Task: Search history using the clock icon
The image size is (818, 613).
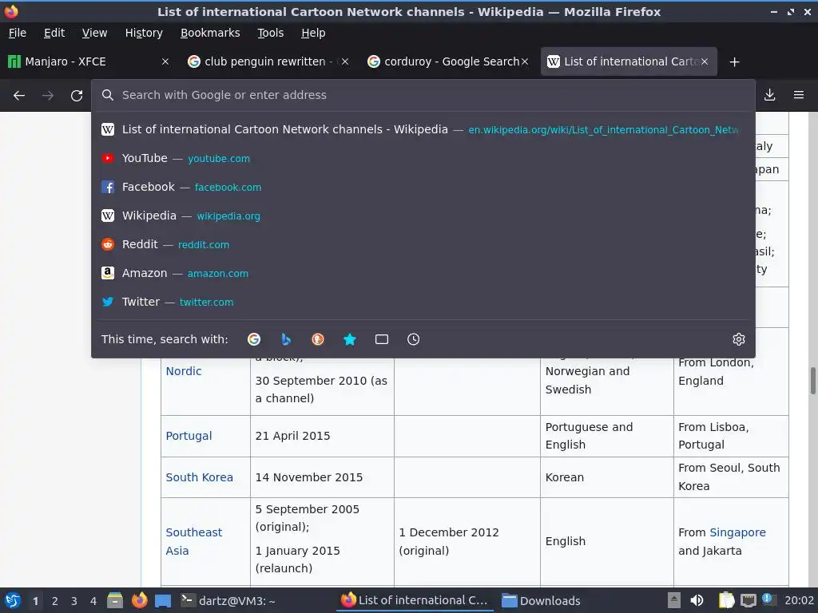Action: point(413,339)
